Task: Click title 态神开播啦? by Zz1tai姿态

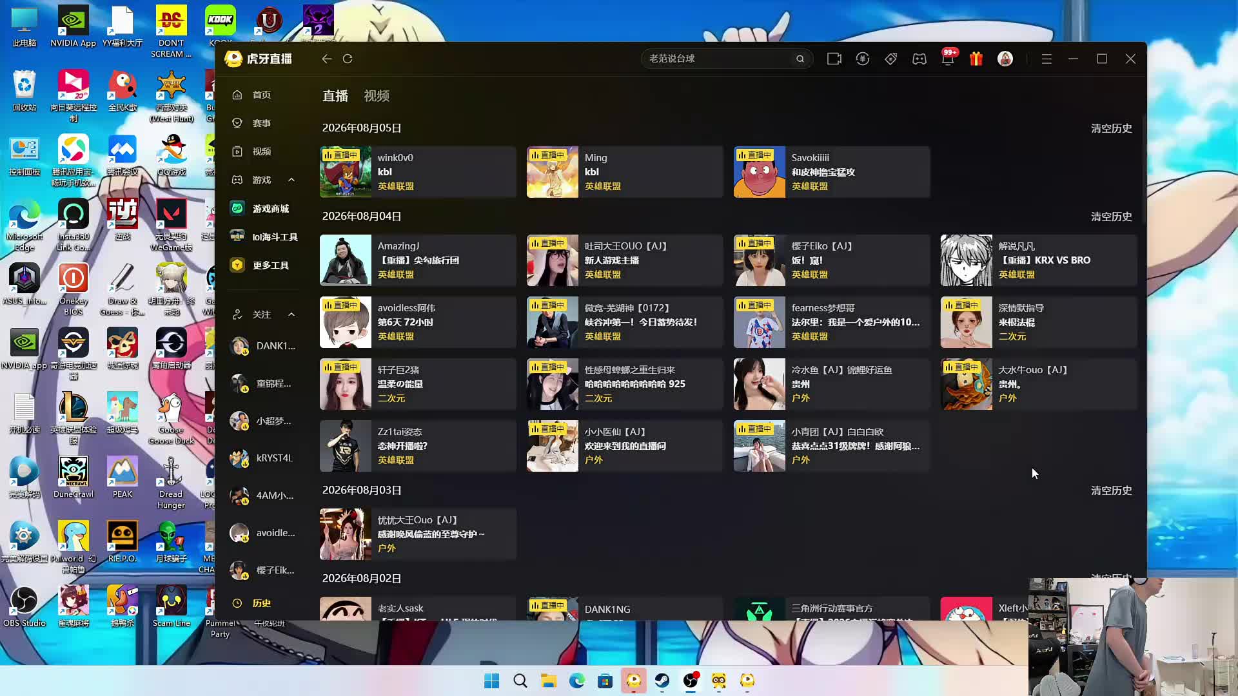Action: 402,446
